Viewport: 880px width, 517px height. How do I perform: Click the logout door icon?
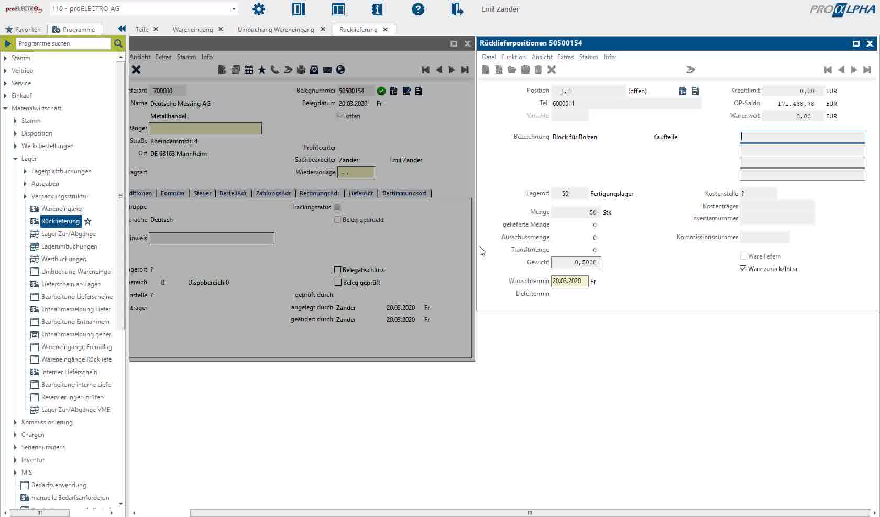pos(457,9)
